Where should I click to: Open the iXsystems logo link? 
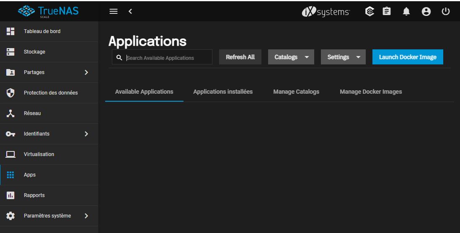pos(326,12)
